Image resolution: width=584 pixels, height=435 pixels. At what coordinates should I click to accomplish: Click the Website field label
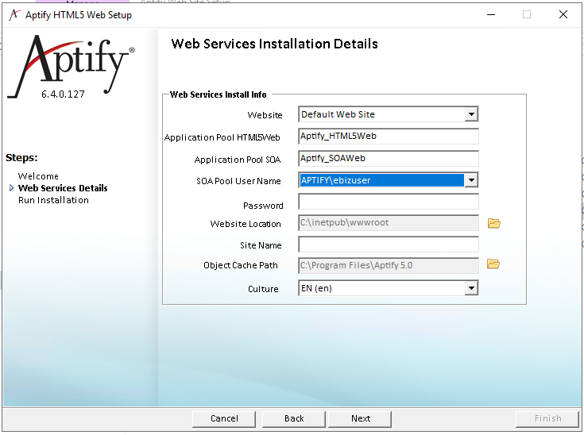[265, 115]
